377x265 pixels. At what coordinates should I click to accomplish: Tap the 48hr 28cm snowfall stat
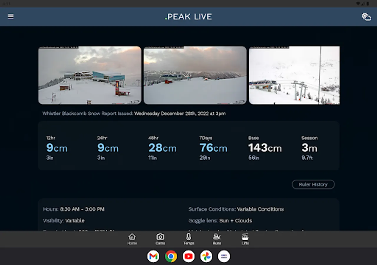click(162, 148)
